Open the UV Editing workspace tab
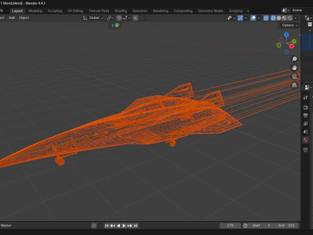The height and width of the screenshot is (235, 313). click(x=75, y=11)
